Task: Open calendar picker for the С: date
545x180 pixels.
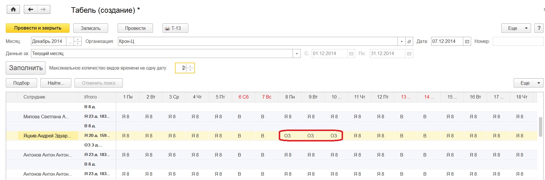Action: coord(351,54)
